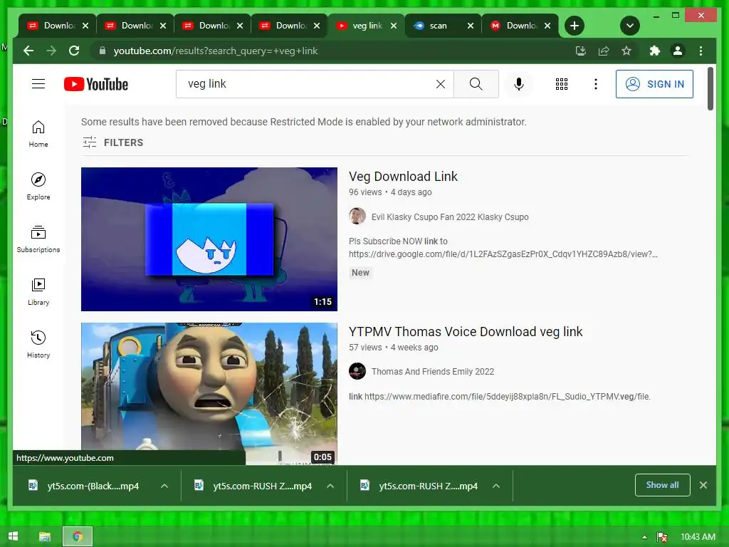Show hidden system tray icons
Image resolution: width=729 pixels, height=547 pixels.
(645, 537)
